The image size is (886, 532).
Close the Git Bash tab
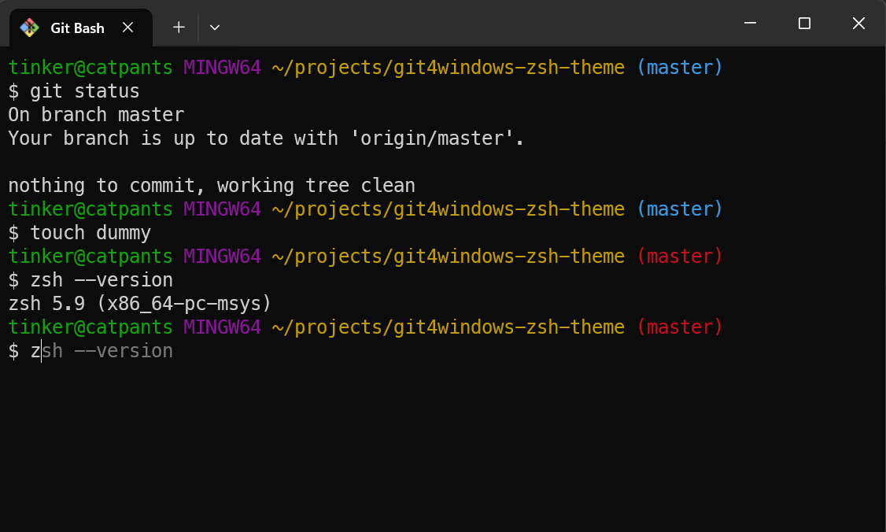[128, 27]
